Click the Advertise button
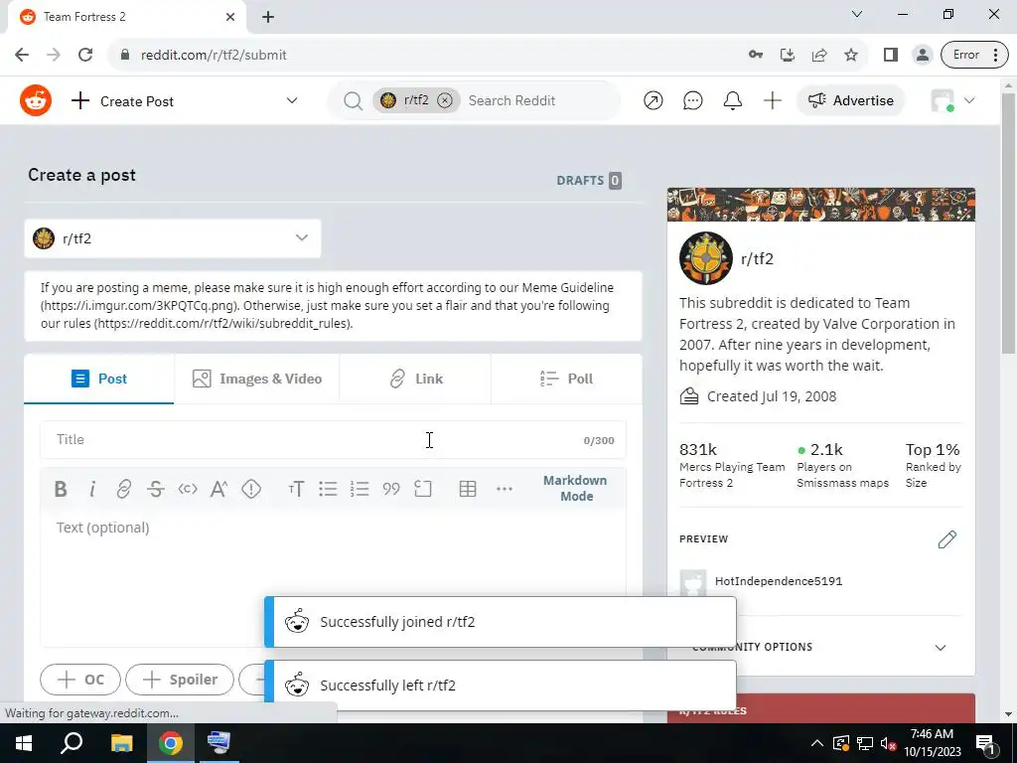 850,100
